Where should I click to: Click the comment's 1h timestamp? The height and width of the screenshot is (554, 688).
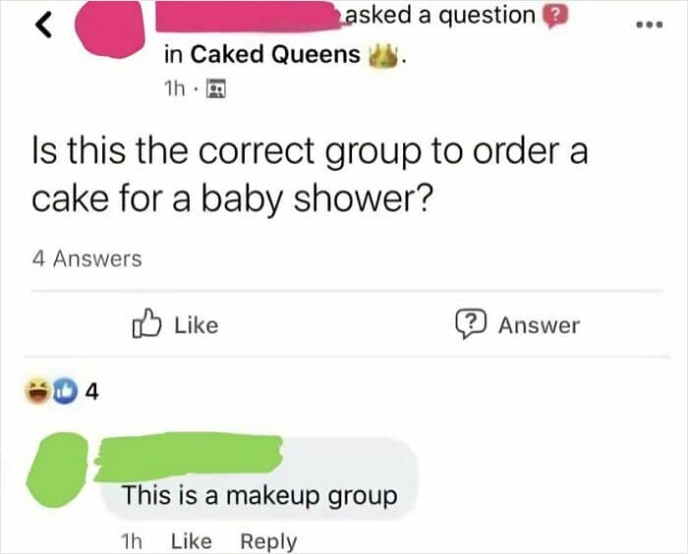(x=131, y=540)
